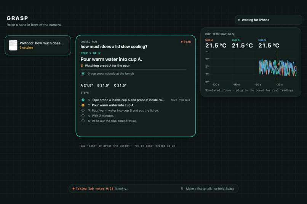The height and width of the screenshot is (204, 307).
Task: Open the Protocol document thumbnail icon
Action: (x=13, y=45)
